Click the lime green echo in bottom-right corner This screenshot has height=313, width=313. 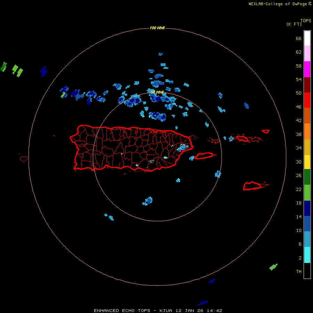273,267
